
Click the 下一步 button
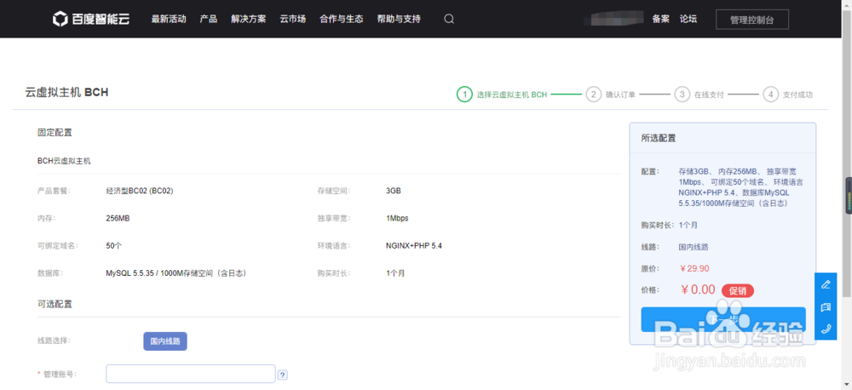click(723, 319)
